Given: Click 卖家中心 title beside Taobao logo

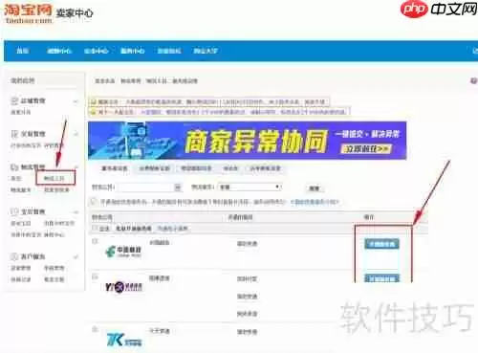Looking at the screenshot, I should point(75,13).
